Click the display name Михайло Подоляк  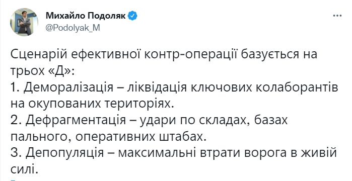coord(86,16)
